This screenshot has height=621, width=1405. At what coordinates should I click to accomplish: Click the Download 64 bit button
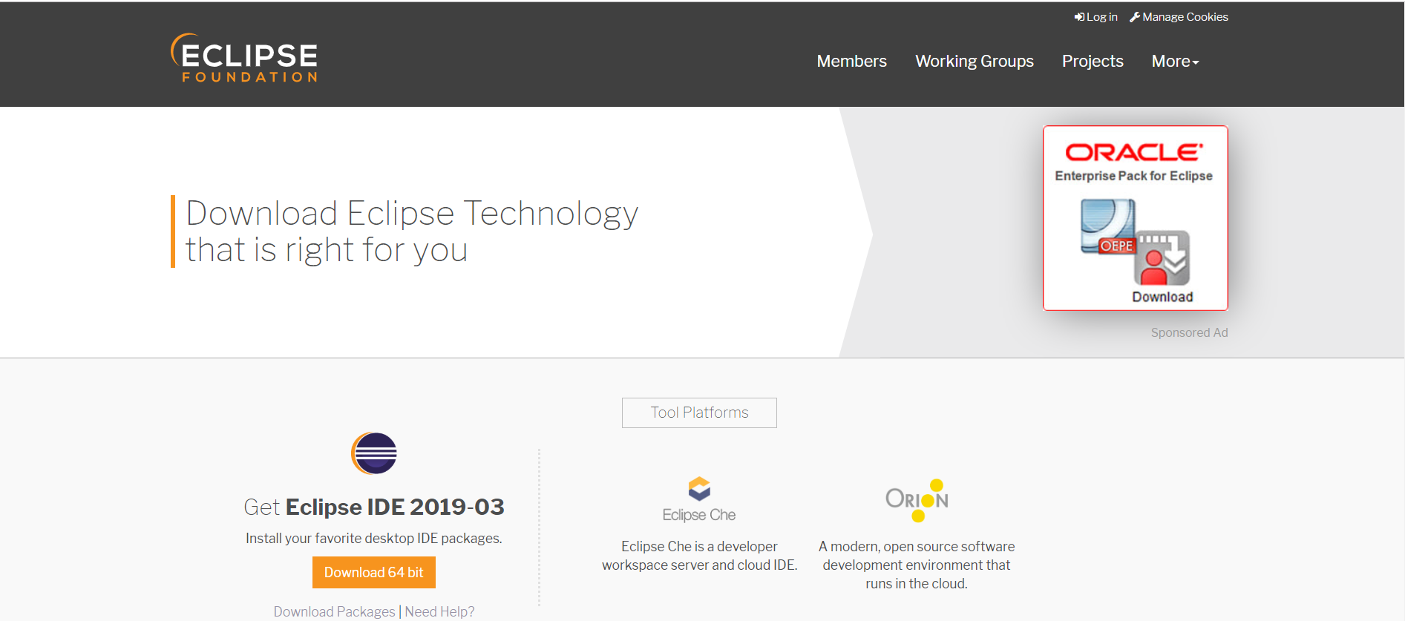pos(374,572)
